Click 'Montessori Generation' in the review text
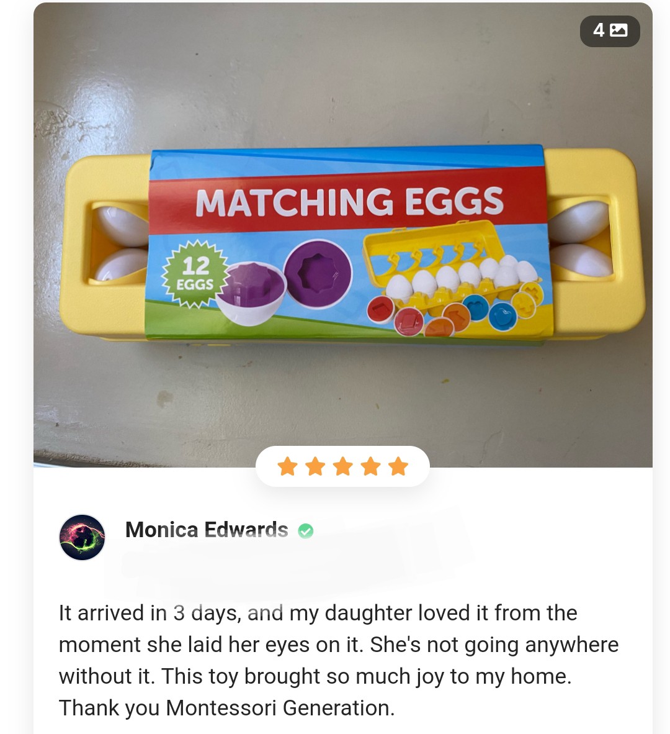This screenshot has width=670, height=734. (x=278, y=708)
